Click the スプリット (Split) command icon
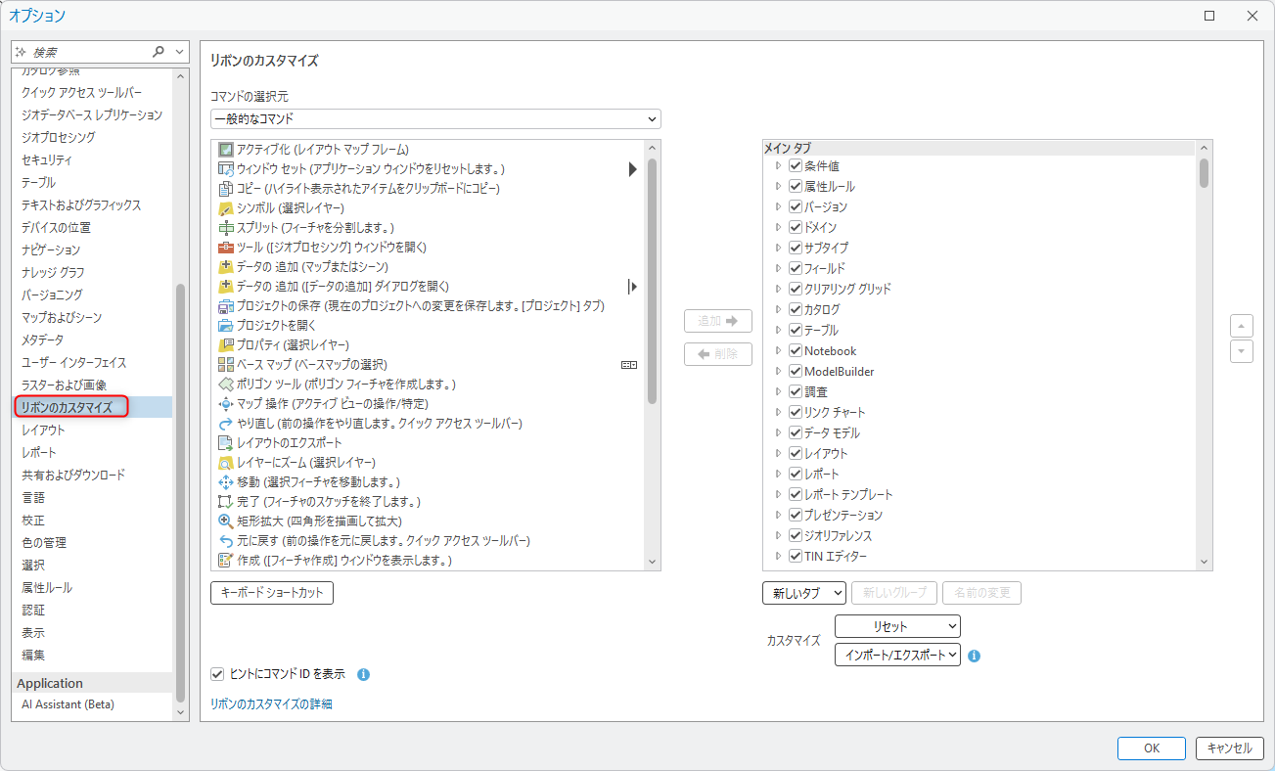1275x771 pixels. [226, 228]
